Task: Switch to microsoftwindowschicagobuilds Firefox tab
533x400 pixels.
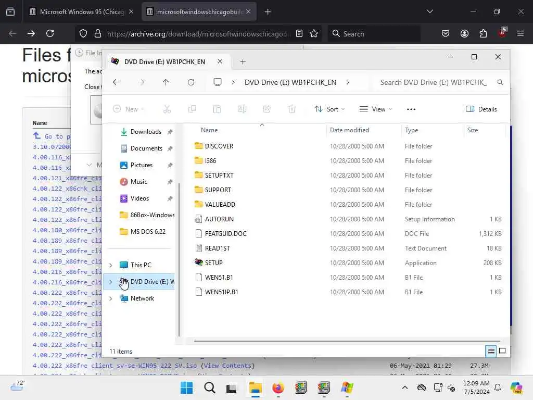Action: click(198, 11)
